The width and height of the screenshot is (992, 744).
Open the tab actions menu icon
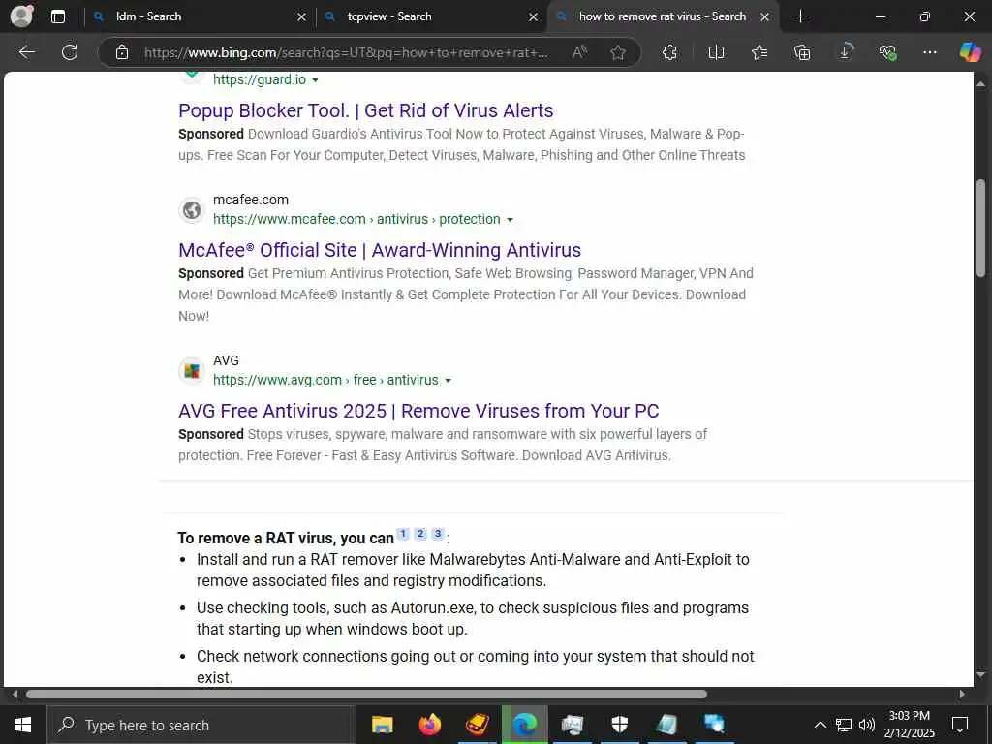(58, 16)
